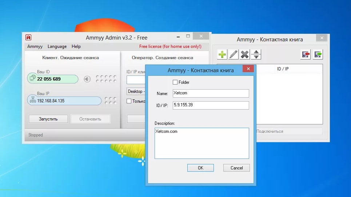Toggle the Только checkbox in operator panel
This screenshot has height=197, width=351.
(x=129, y=101)
